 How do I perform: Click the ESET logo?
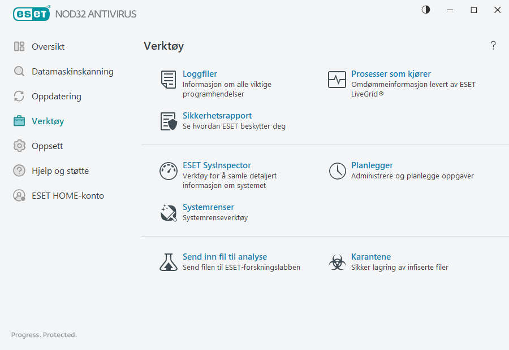point(32,14)
